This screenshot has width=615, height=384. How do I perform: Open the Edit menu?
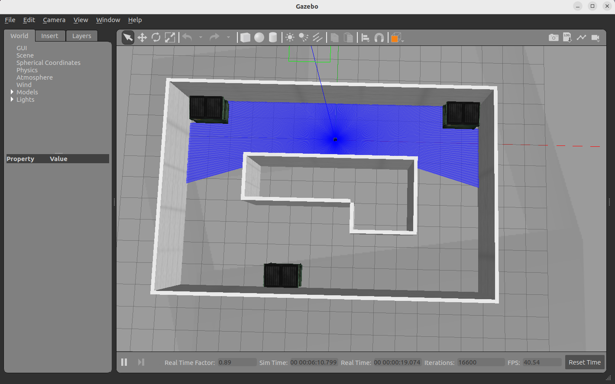[29, 20]
